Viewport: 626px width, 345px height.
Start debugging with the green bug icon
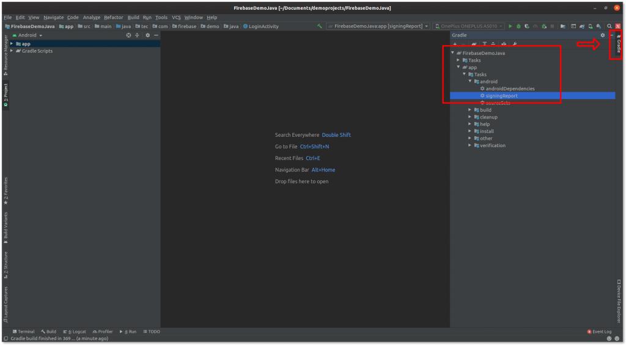[518, 26]
